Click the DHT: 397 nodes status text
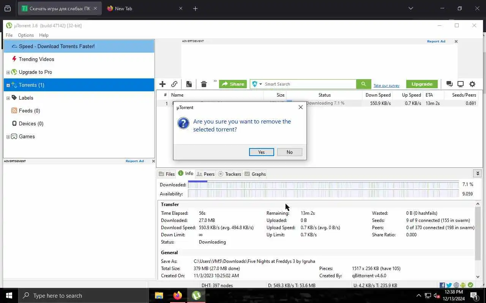This screenshot has width=486, height=303. click(217, 286)
